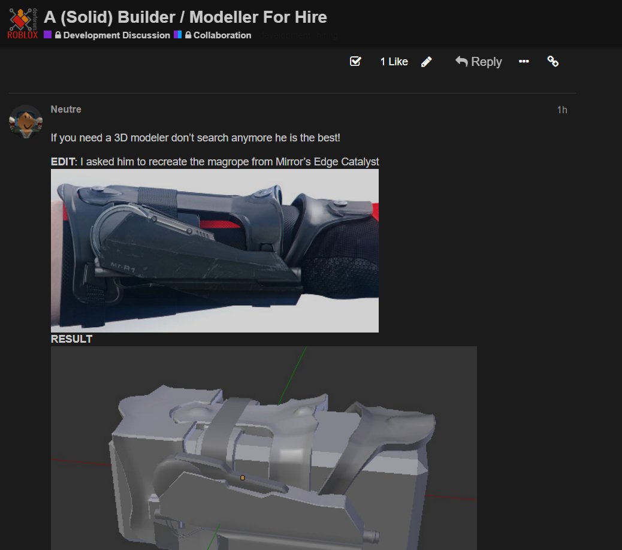Click the 1 Like counter
This screenshot has height=550, width=622.
[394, 62]
